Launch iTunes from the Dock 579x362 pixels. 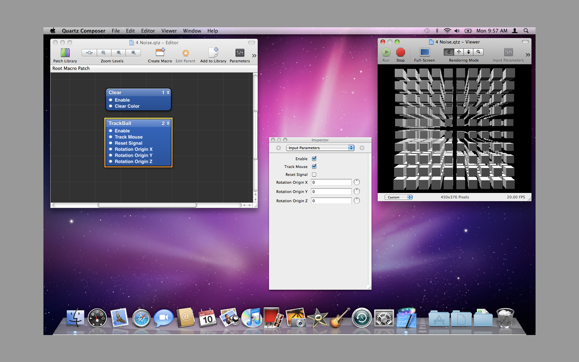[x=252, y=317]
